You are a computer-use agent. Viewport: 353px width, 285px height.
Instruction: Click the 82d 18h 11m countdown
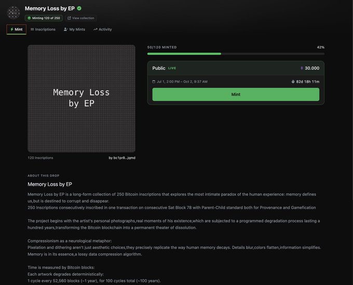tap(307, 81)
